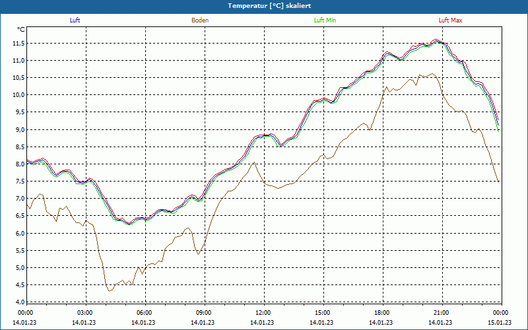Click the 4,5 y-axis value

[x=20, y=285]
